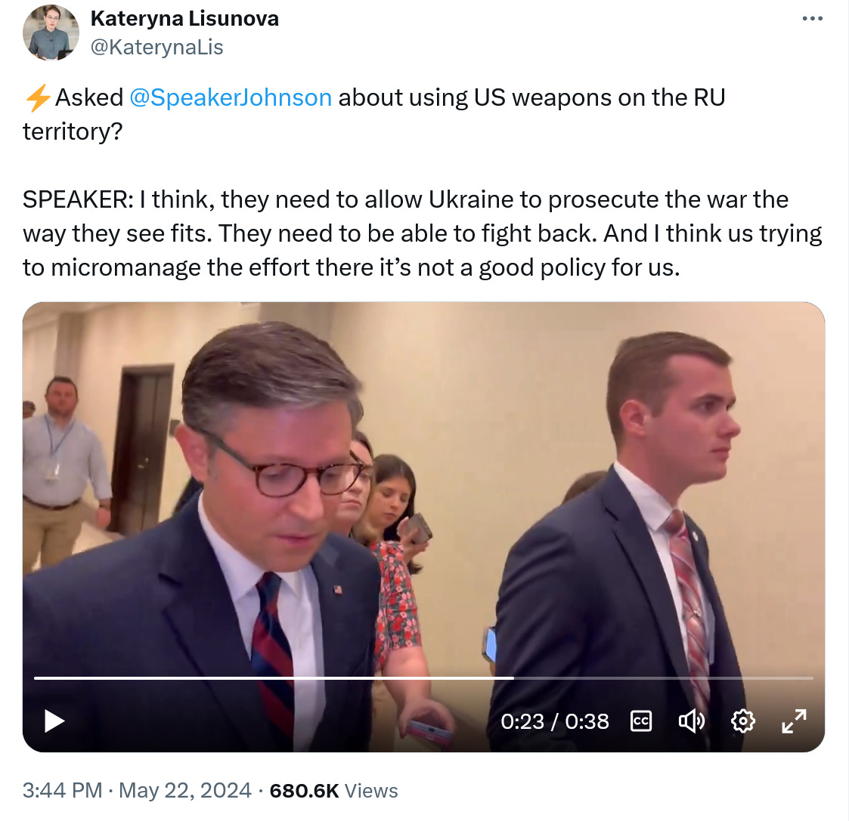Expand video to fullscreen
The height and width of the screenshot is (821, 849).
[x=795, y=721]
